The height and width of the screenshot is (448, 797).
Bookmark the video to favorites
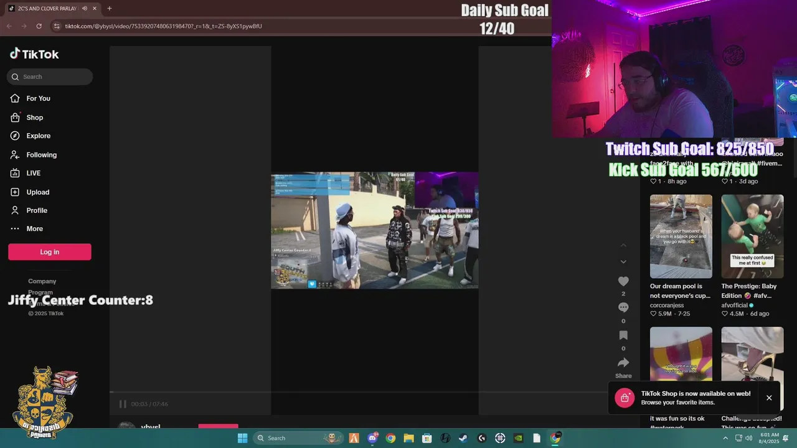(623, 335)
